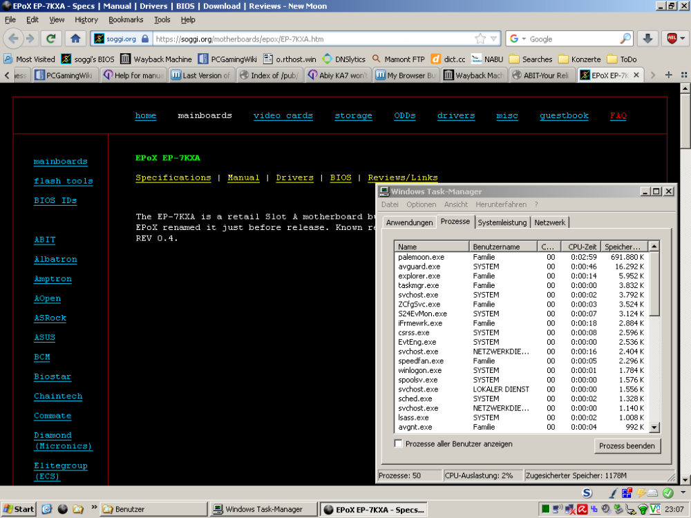Open the Wayback Machine bookmark

(156, 59)
